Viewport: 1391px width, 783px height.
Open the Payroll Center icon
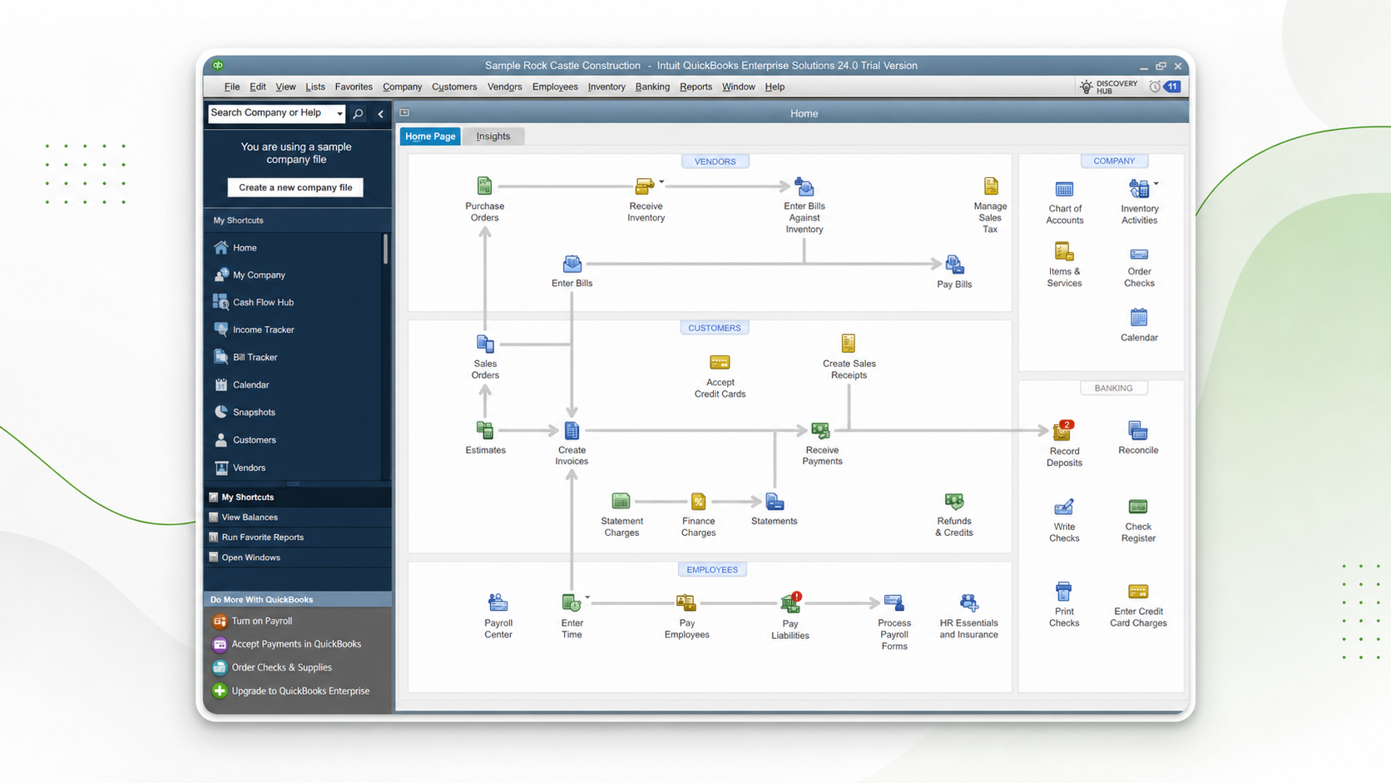click(x=497, y=602)
